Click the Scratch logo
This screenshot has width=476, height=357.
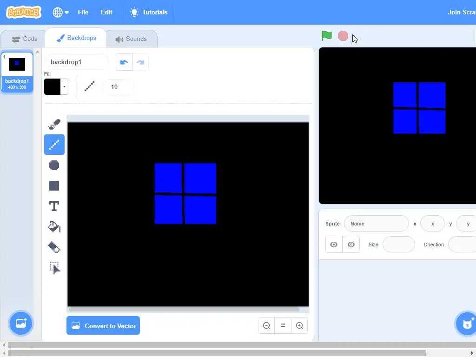24,12
